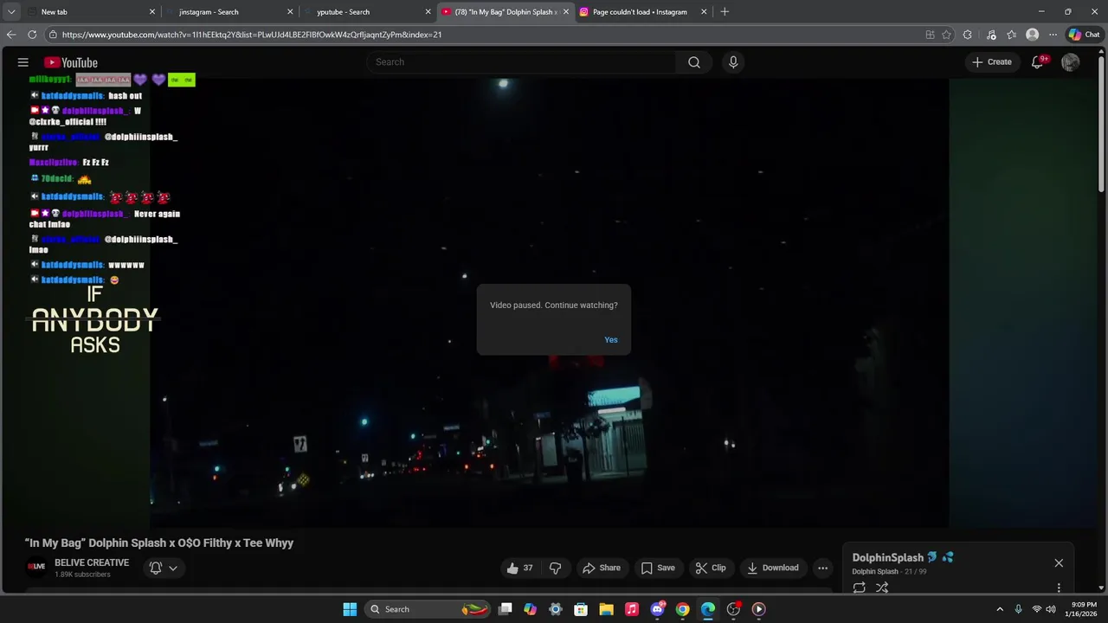Dislike the video with thumbs down
This screenshot has width=1108, height=623.
click(x=556, y=568)
